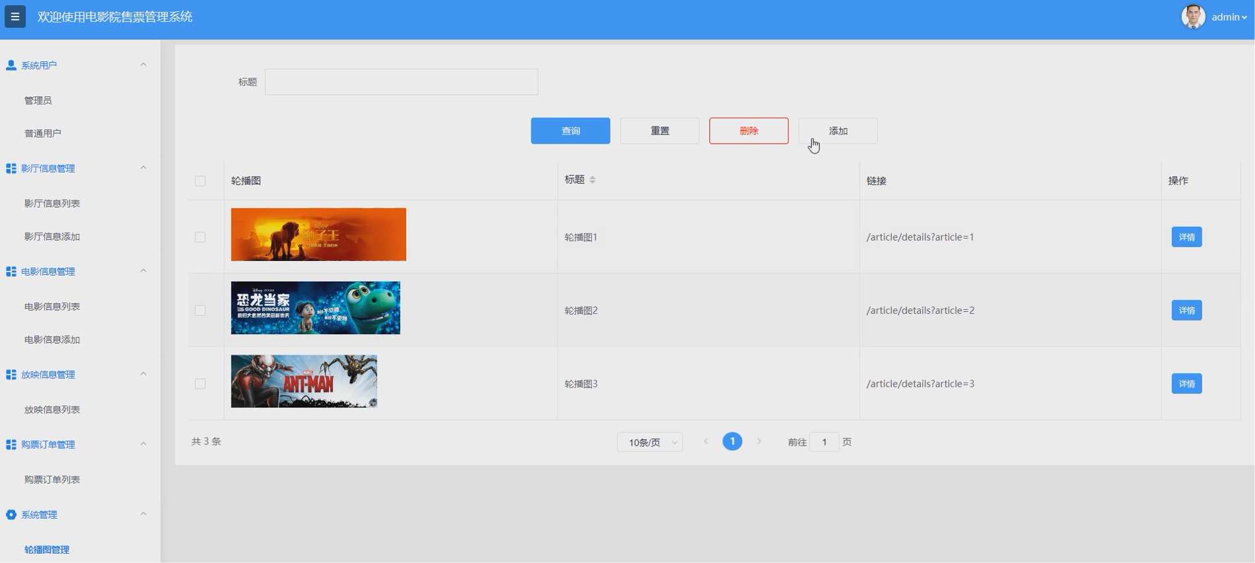
Task: Click the 查询 search button
Action: [571, 131]
